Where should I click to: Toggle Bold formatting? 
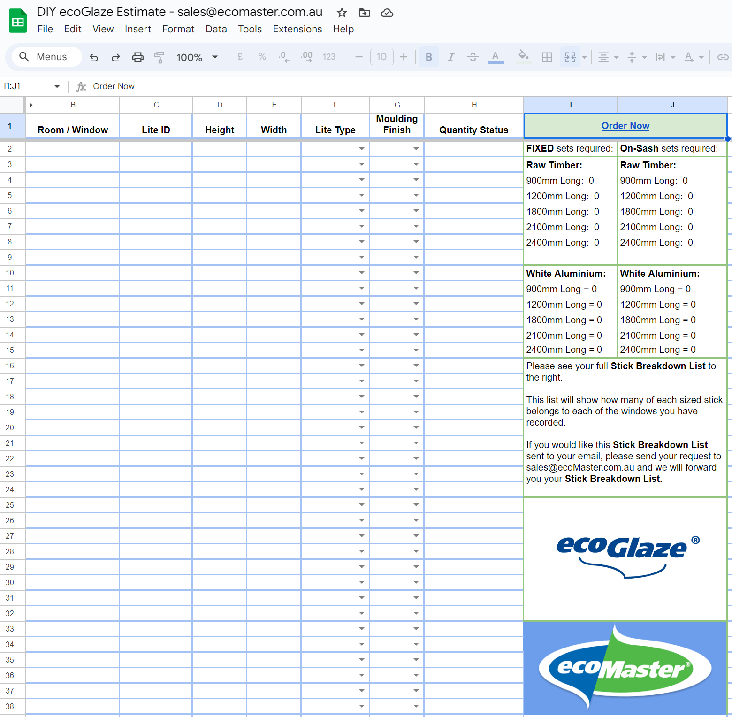pyautogui.click(x=429, y=57)
